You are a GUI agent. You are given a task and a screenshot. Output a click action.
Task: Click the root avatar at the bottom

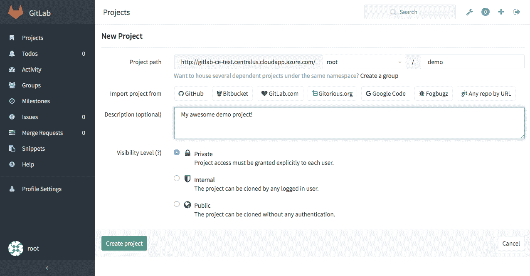click(16, 248)
